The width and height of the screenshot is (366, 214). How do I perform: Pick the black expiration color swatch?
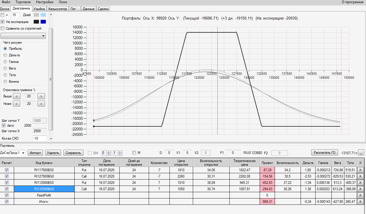[36, 22]
